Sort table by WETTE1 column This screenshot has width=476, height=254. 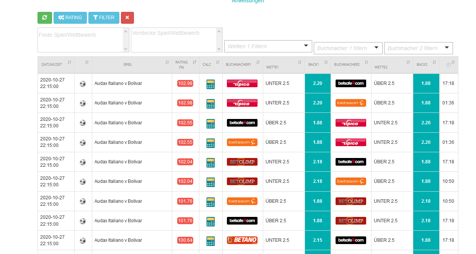pos(284,65)
